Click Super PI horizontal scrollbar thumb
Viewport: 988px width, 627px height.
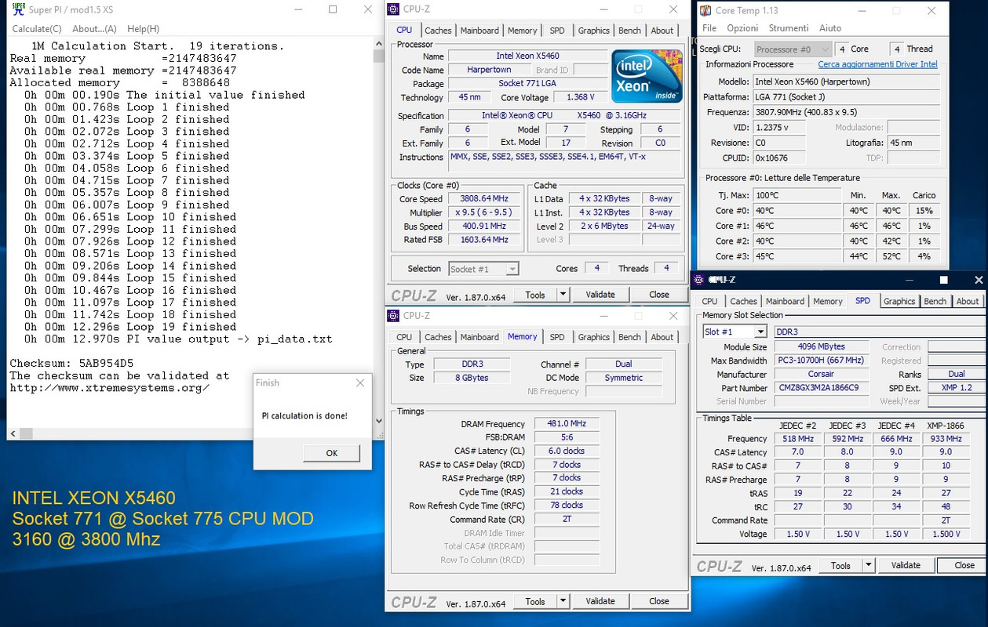27,433
